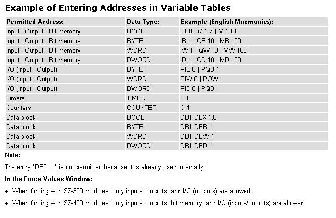Click the "Permitted Address:" column header

pos(35,22)
